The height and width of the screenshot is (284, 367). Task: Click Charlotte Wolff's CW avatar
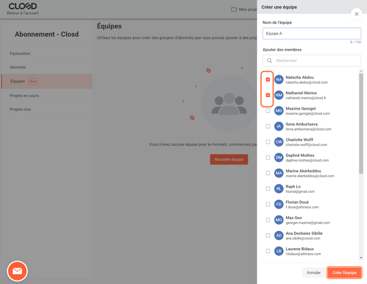pyautogui.click(x=278, y=142)
